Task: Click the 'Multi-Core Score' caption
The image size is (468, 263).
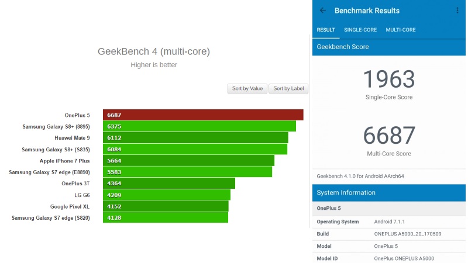Action: (389, 154)
